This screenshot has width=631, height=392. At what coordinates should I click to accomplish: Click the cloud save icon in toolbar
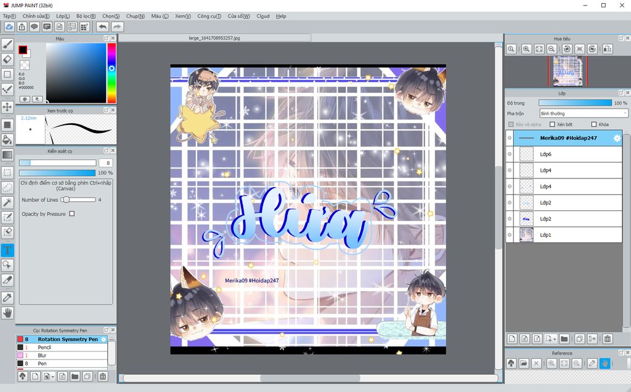click(x=9, y=27)
